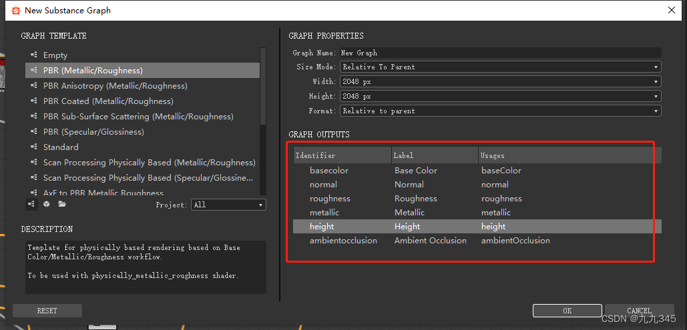The width and height of the screenshot is (687, 330).
Task: Show graph templates filter icon
Action: coord(31,204)
